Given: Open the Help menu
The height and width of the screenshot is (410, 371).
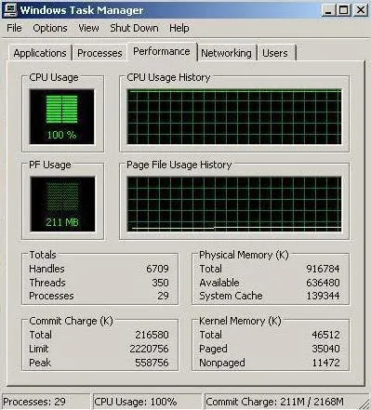Looking at the screenshot, I should 179,28.
